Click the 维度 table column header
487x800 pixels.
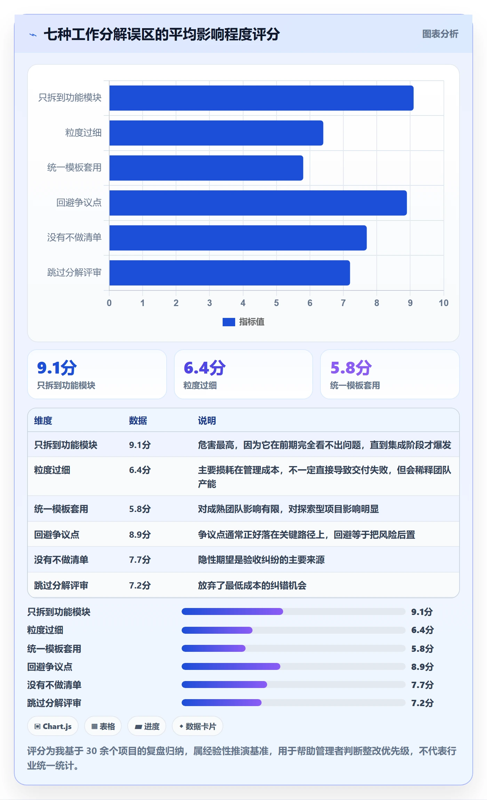[43, 421]
